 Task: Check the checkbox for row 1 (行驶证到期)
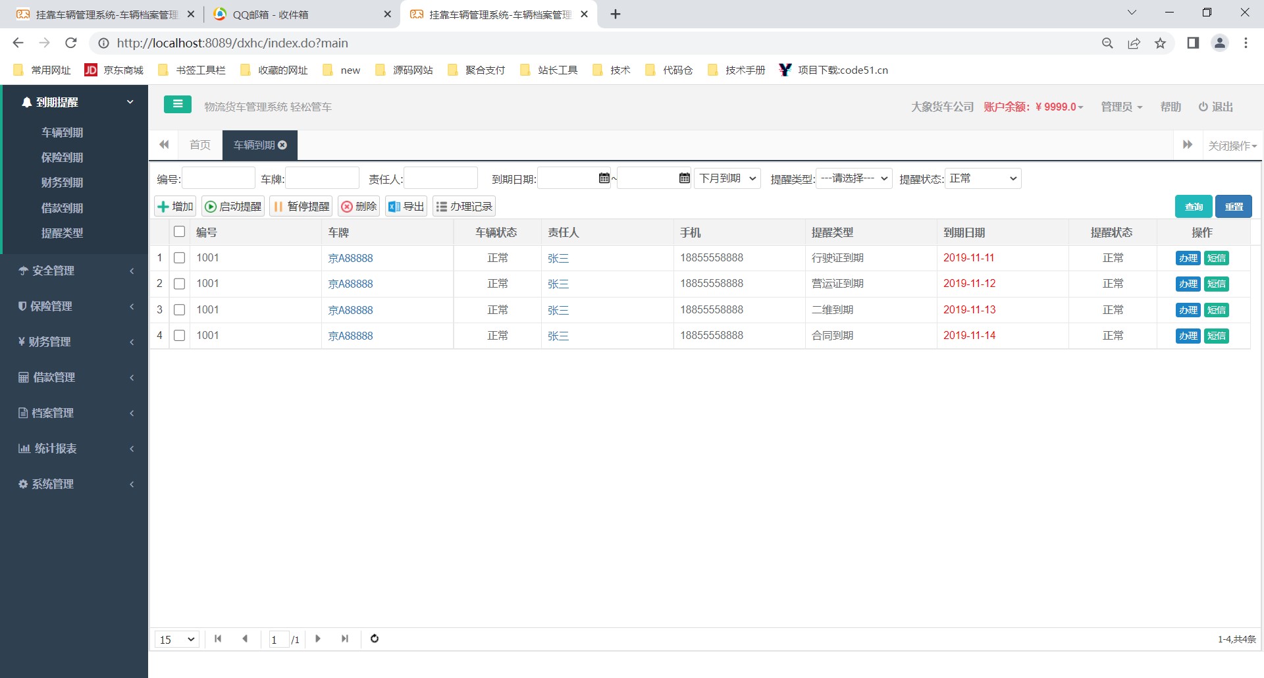coord(179,258)
